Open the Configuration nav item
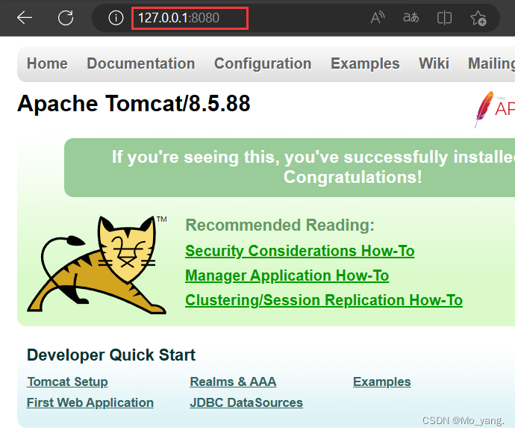The height and width of the screenshot is (433, 515). click(263, 63)
